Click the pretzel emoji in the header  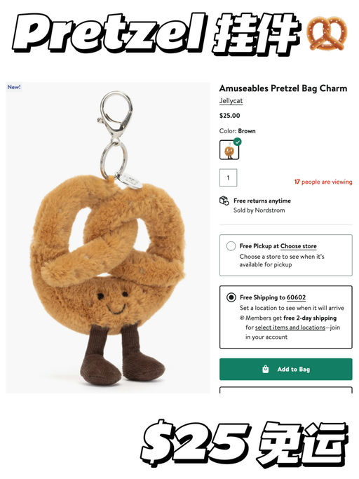click(327, 33)
